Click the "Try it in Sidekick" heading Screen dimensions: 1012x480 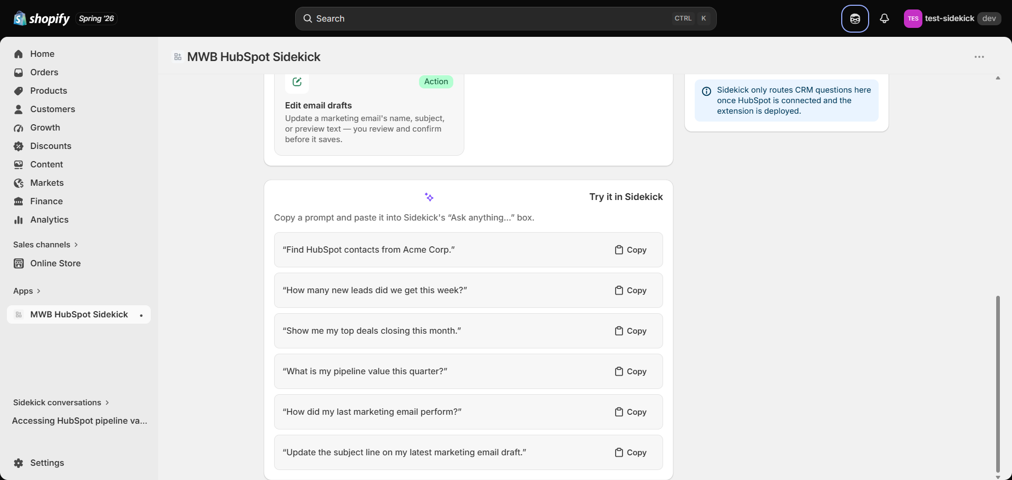pos(626,197)
